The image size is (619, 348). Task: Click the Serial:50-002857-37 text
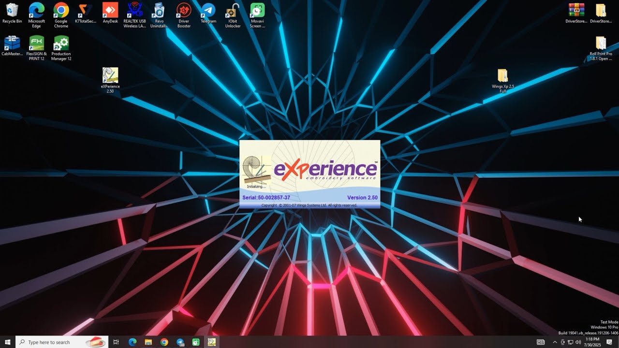click(x=266, y=198)
